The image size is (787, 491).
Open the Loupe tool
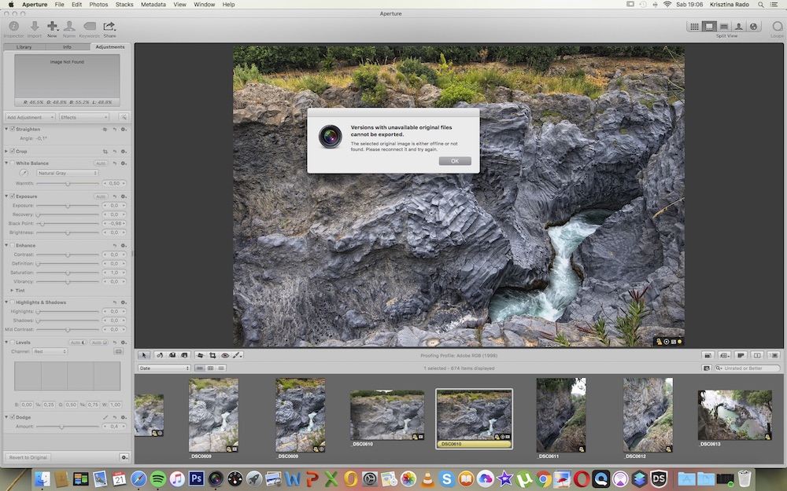(777, 27)
